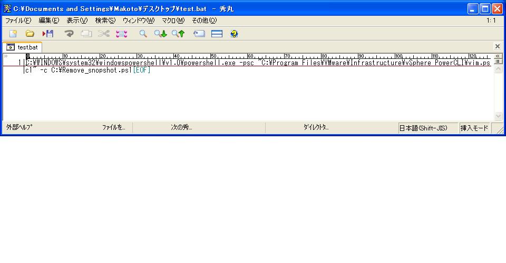Open the その他(O) menu

(205, 21)
